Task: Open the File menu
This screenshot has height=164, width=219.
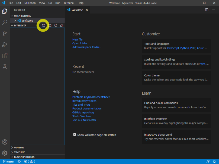Action: click(x=11, y=3)
